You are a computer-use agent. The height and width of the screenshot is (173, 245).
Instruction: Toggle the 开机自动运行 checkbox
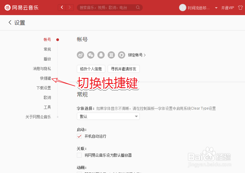(x=79, y=136)
